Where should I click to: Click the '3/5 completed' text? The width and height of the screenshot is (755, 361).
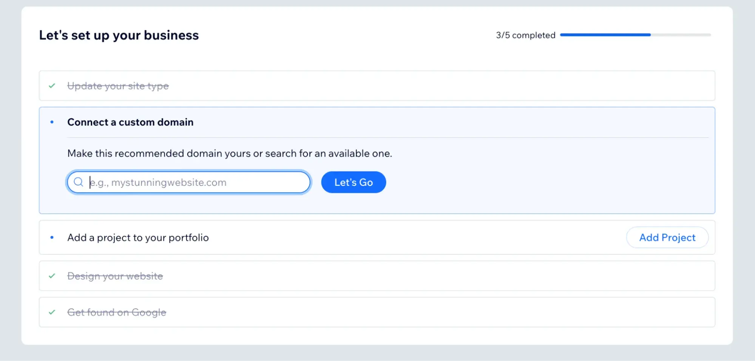coord(525,35)
